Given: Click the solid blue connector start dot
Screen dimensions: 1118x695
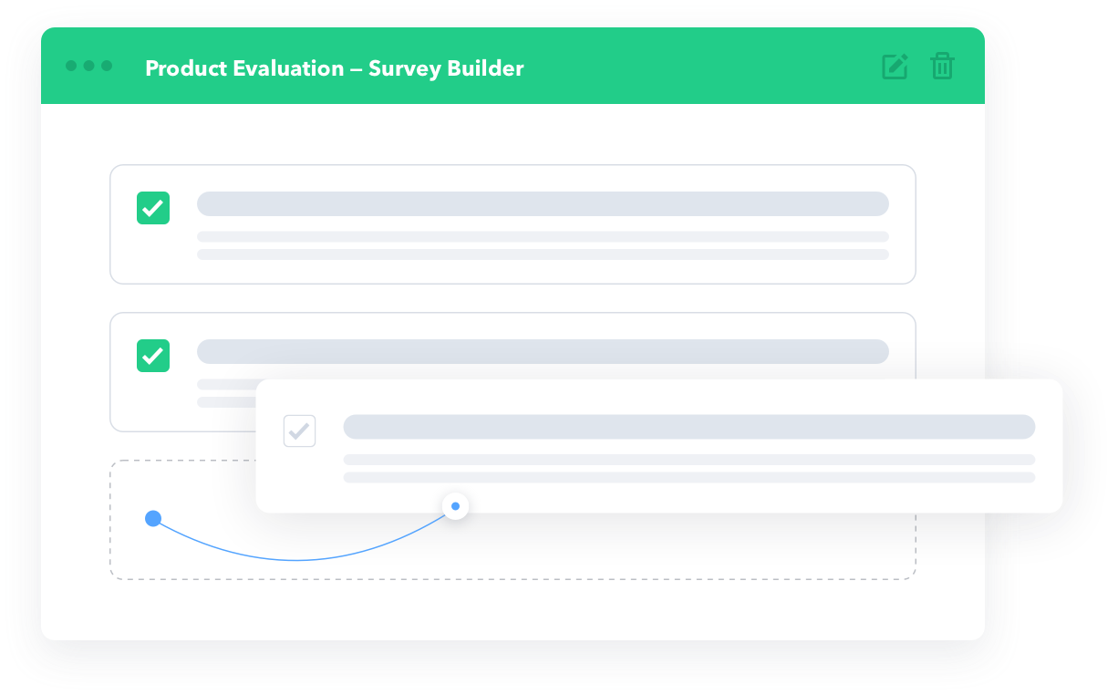Looking at the screenshot, I should point(153,519).
